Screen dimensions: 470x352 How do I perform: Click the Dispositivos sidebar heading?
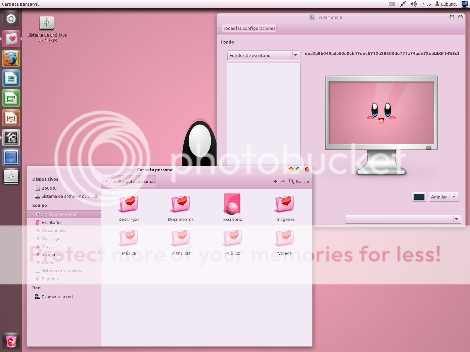(45, 179)
